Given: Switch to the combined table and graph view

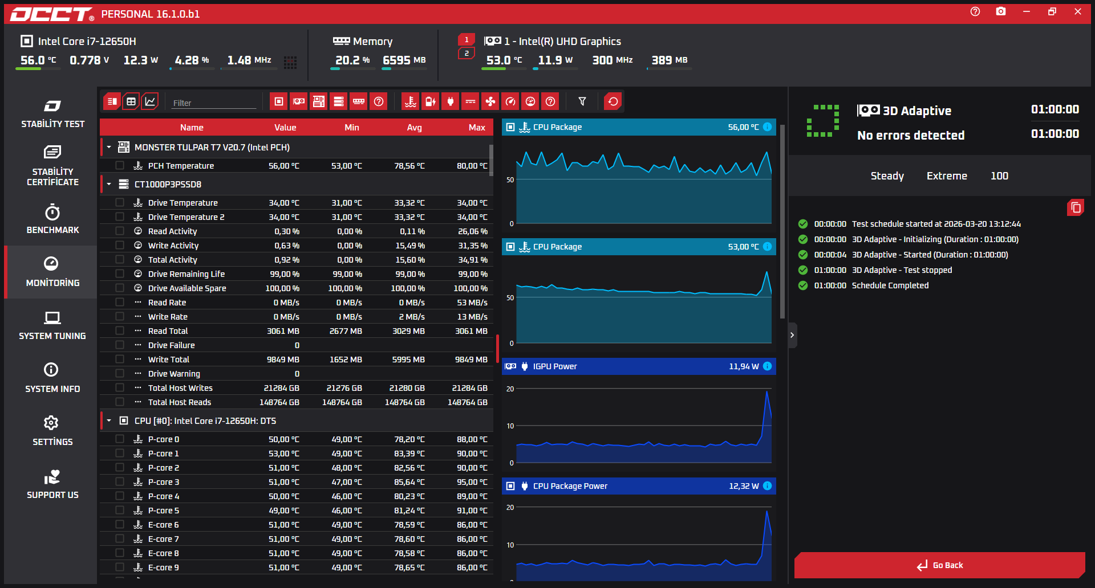Looking at the screenshot, I should [112, 101].
